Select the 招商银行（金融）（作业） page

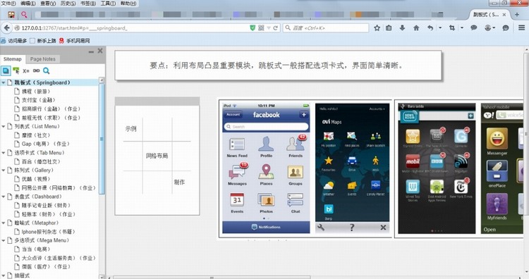[x=51, y=108]
